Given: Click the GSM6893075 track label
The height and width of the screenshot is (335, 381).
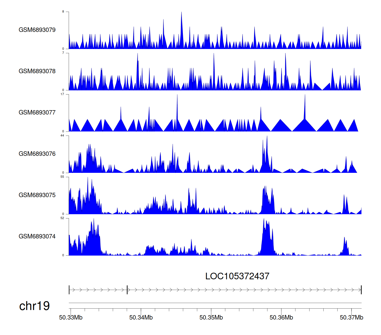Looking at the screenshot, I should 37,195.
